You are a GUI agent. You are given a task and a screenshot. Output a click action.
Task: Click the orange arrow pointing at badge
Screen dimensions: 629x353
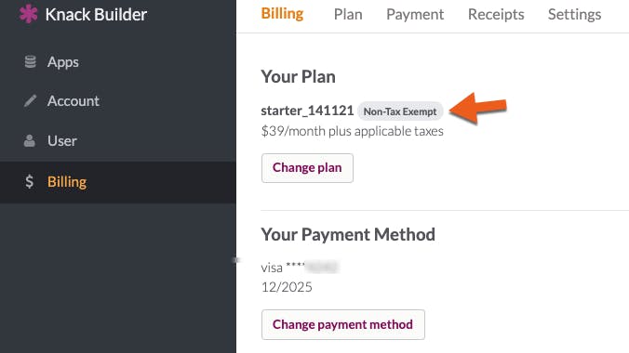pos(477,108)
